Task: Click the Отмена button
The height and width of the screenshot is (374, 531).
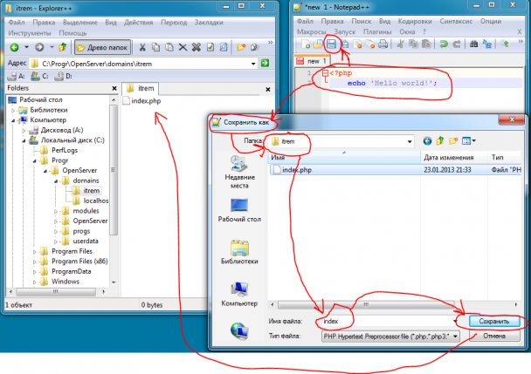Action: click(494, 337)
